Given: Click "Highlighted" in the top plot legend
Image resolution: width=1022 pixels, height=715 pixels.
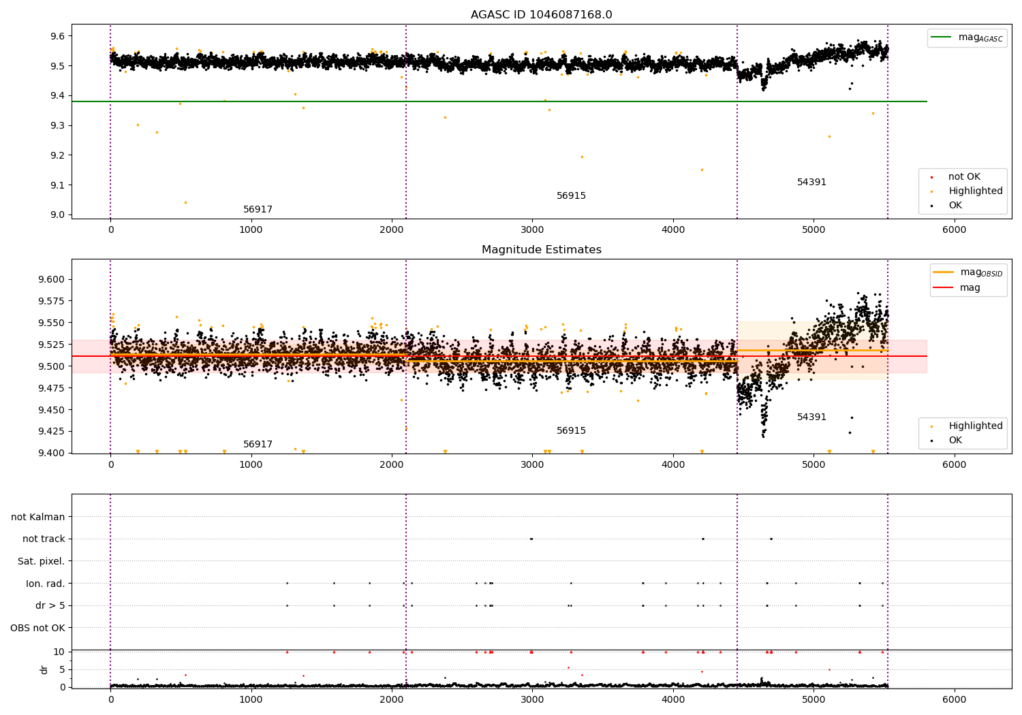Looking at the screenshot, I should 976,191.
